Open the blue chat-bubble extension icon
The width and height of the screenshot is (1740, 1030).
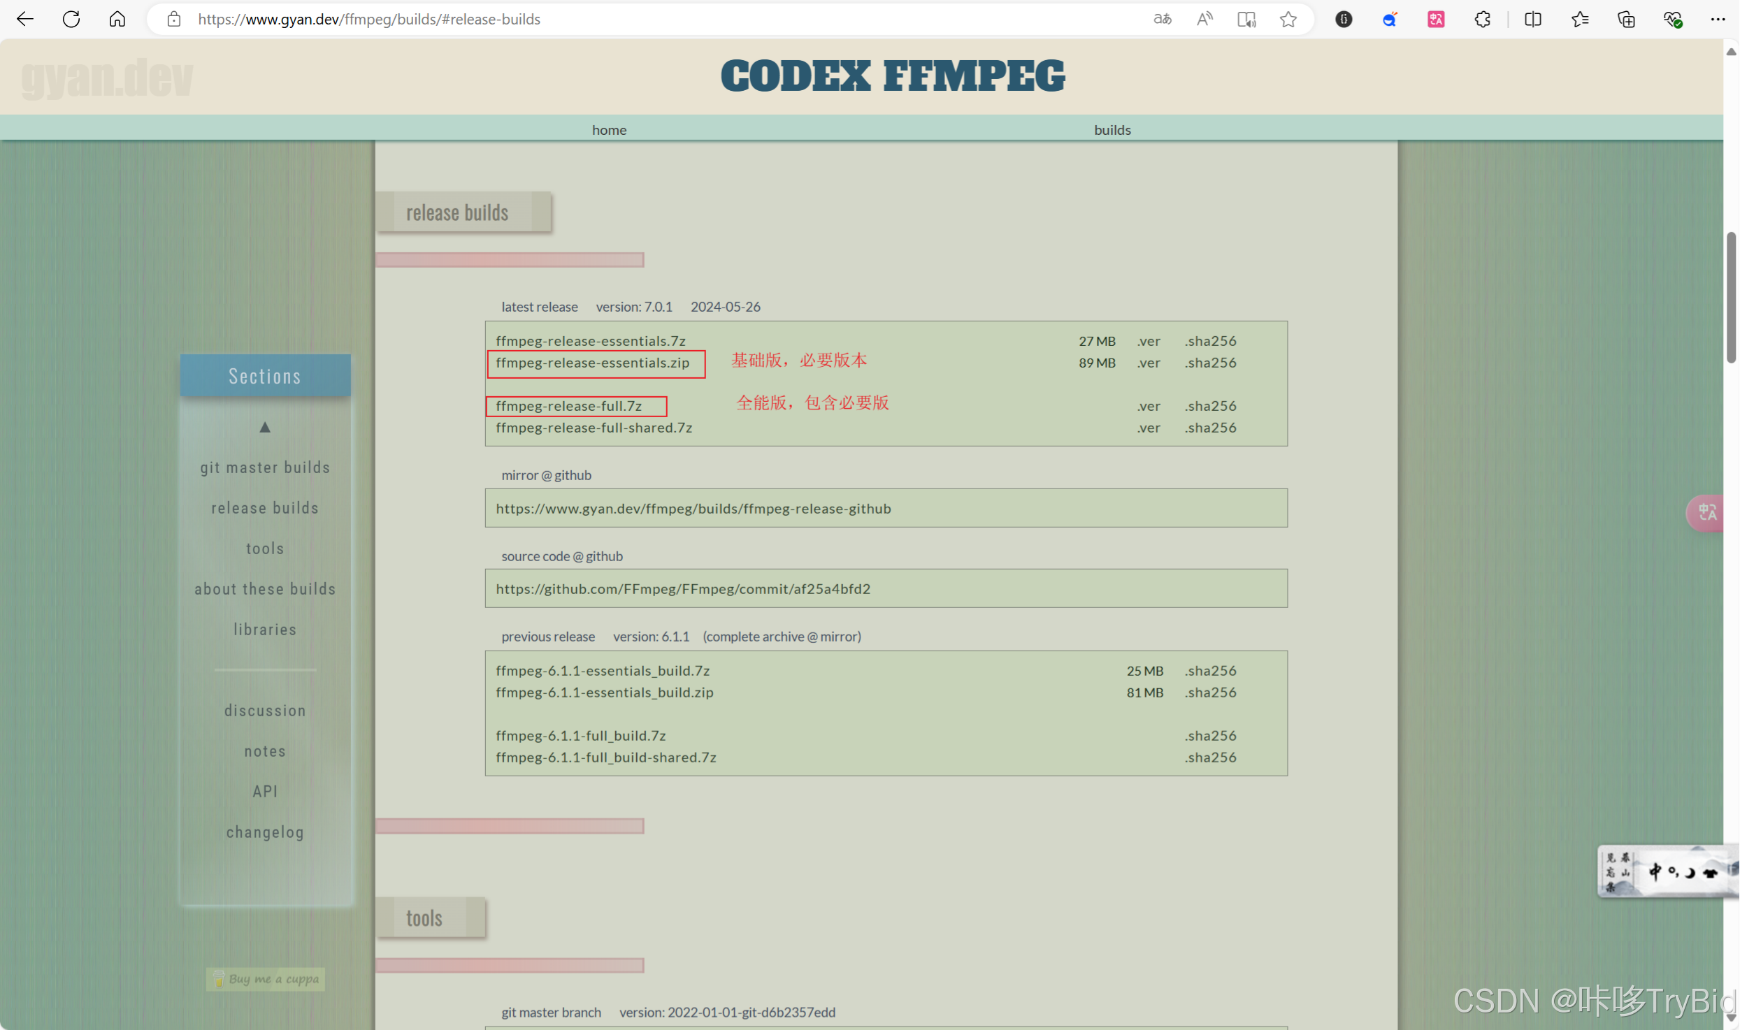point(1390,19)
